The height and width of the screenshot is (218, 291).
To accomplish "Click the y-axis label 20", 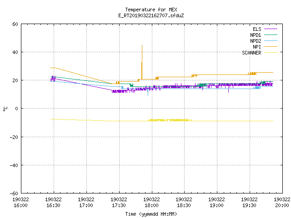I will pos(15,80).
